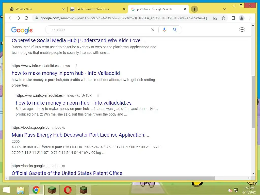Focus the Google search input field

[x=100, y=30]
